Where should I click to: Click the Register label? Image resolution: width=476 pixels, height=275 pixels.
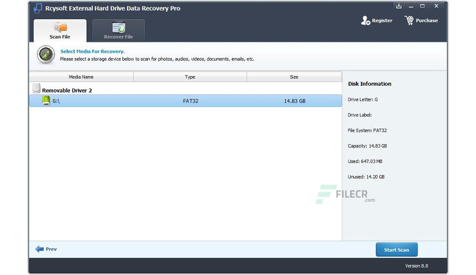[x=382, y=20]
